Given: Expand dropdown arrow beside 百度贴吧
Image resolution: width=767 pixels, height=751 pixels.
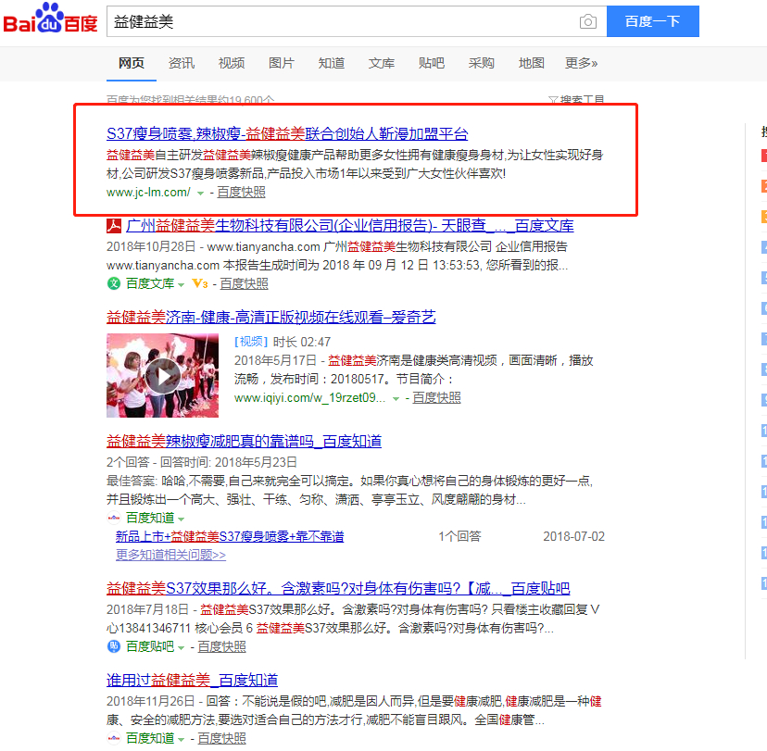Looking at the screenshot, I should click(x=181, y=648).
